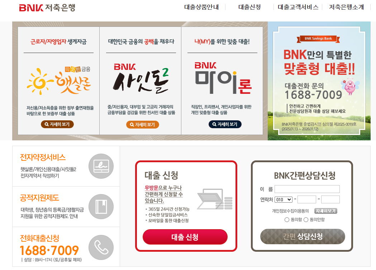This screenshot has width=376, height=270.
Task: Click 자세히 보기 under 햇살론
Action: pyautogui.click(x=57, y=124)
